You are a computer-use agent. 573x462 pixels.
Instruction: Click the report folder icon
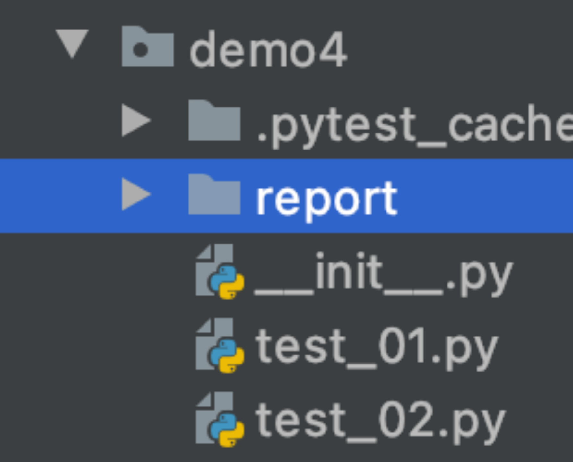pos(214,194)
